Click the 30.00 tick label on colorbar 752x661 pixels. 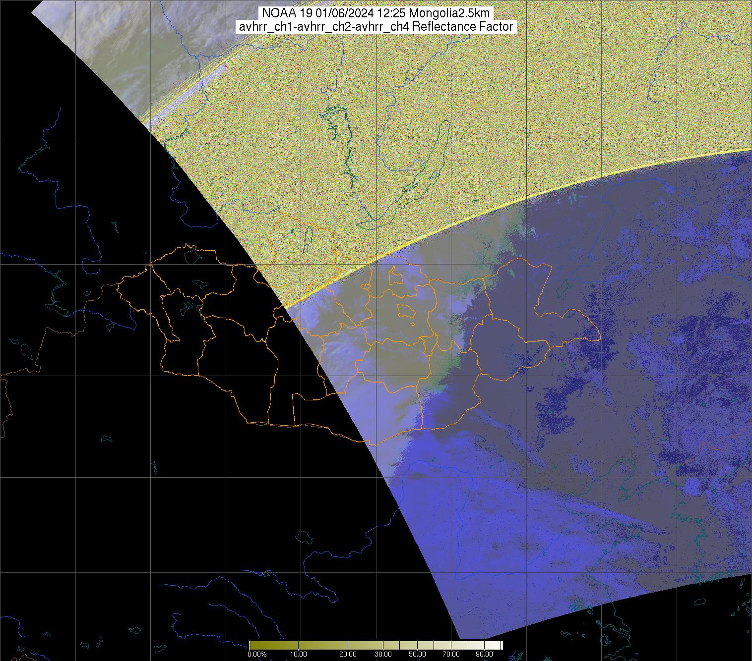coord(382,654)
